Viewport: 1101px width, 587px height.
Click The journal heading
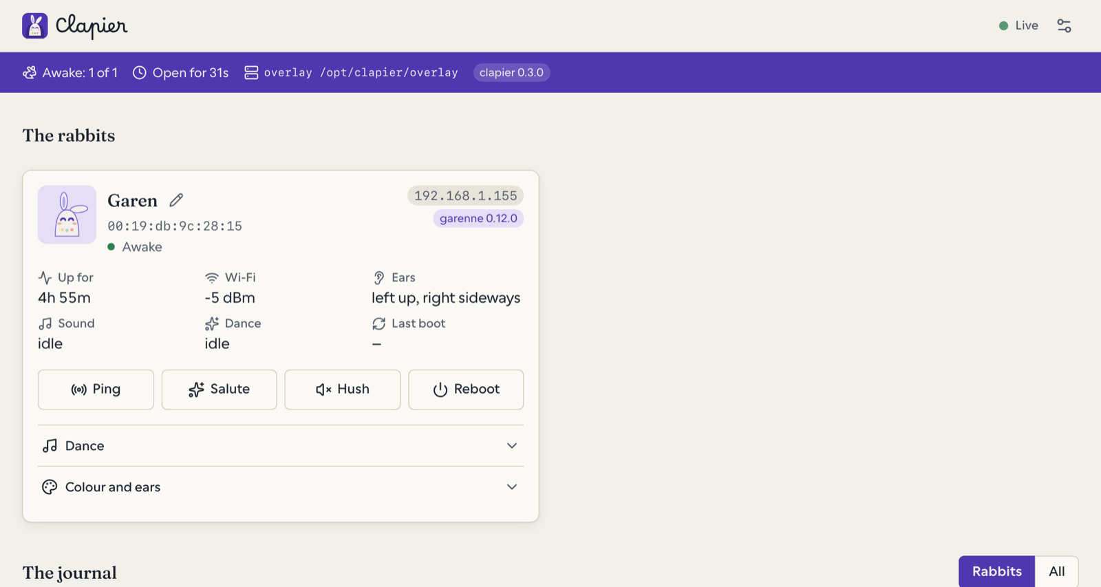[x=70, y=573]
